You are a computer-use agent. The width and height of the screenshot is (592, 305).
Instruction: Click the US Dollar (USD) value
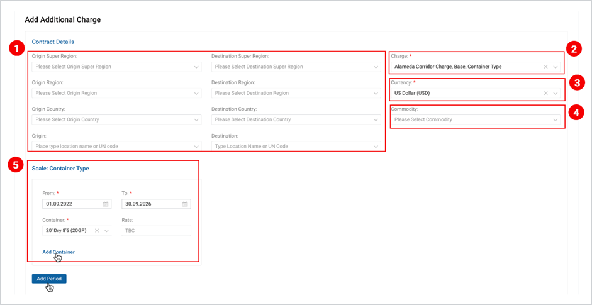(412, 93)
